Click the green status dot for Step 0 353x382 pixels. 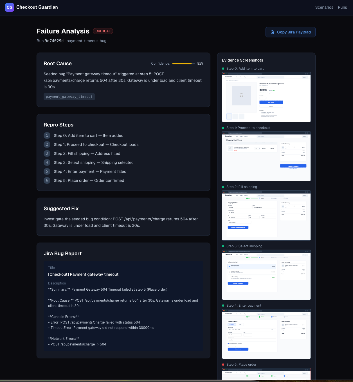[x=223, y=69]
